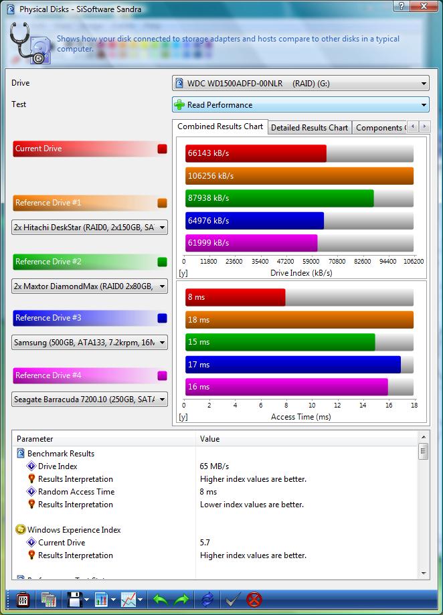The image size is (443, 615).
Task: Click the orange 106256 kB/s bar
Action: pos(300,176)
